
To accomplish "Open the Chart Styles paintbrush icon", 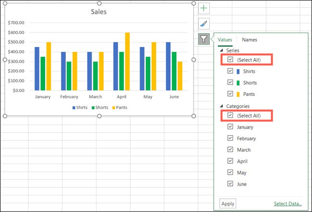I will 204,24.
